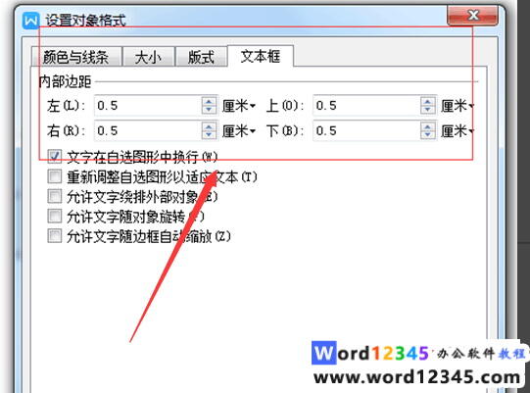Increase the 右(R) margin with up arrow
The image size is (530, 393).
(x=209, y=126)
